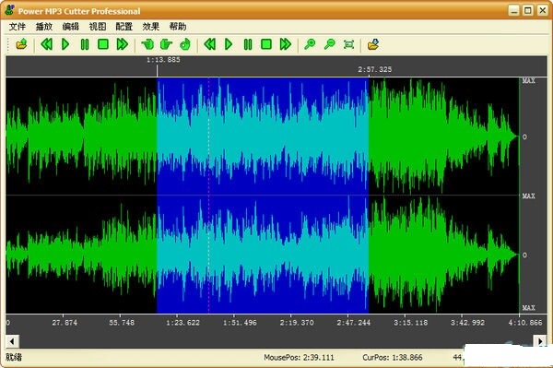
Task: Zoom in with the plus magnifier icon
Action: click(x=310, y=44)
